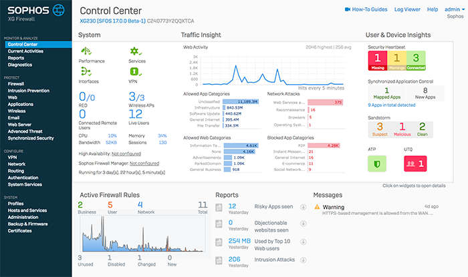Viewport: 468px width, 277px height.
Task: Open Reports in the sidebar
Action: 16,58
